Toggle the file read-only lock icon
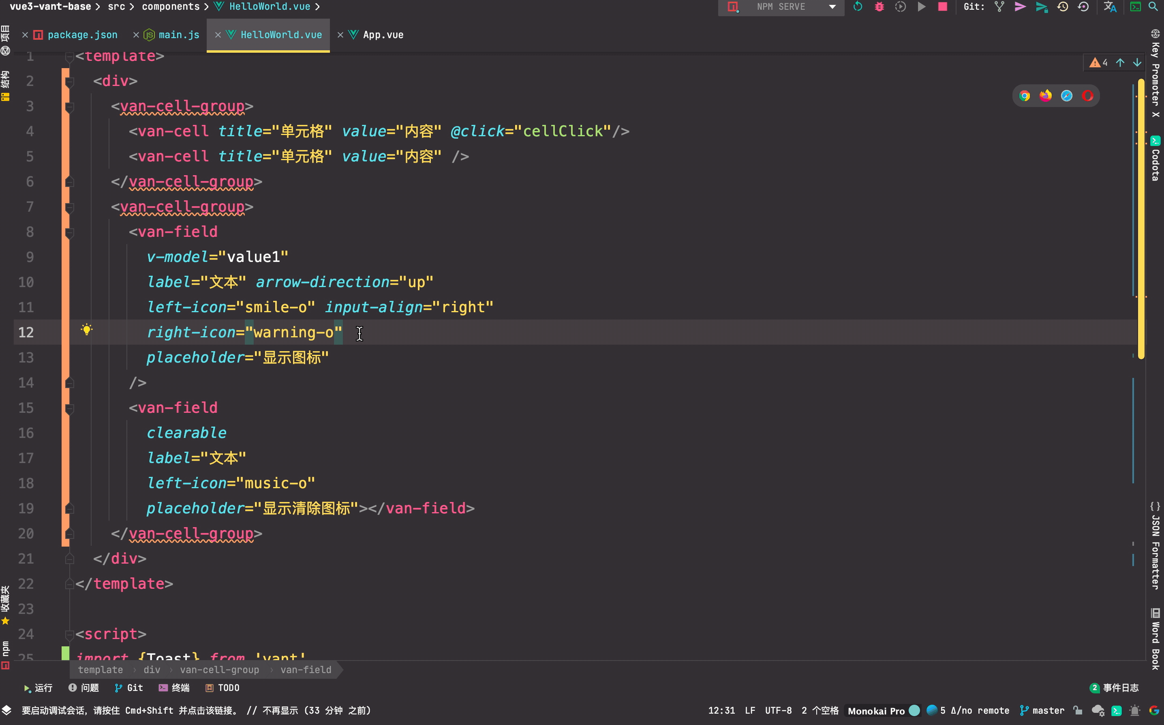Viewport: 1164px width, 725px height. tap(1078, 710)
